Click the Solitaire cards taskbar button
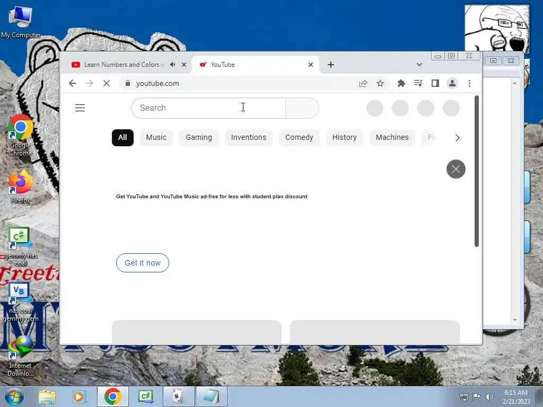 click(178, 396)
